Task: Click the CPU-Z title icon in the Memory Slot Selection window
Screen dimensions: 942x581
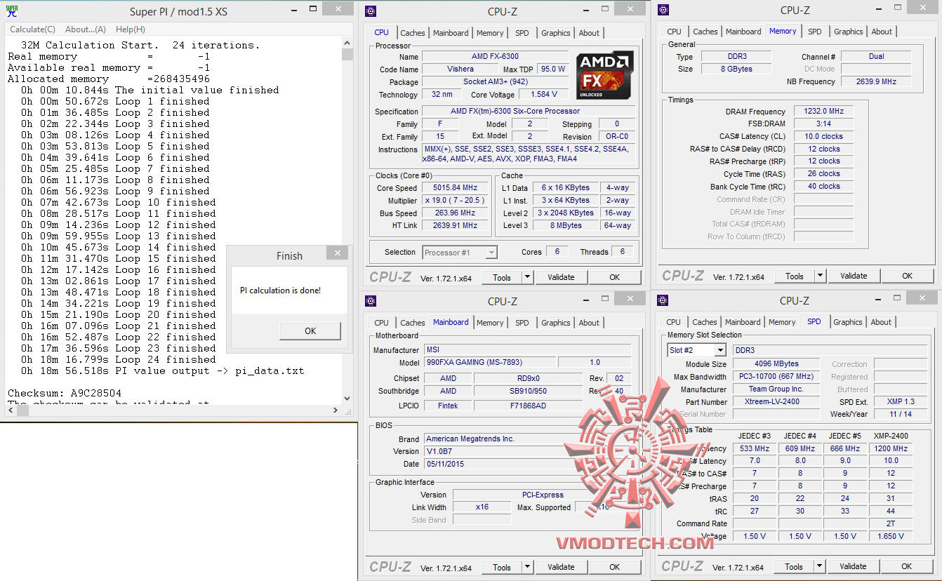Action: (663, 300)
